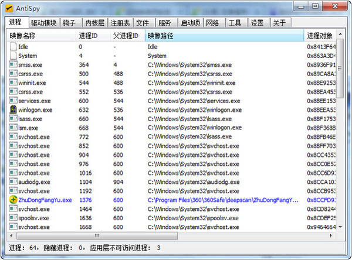
Task: Click the horizontal scrollbar thumb
Action: [97, 235]
